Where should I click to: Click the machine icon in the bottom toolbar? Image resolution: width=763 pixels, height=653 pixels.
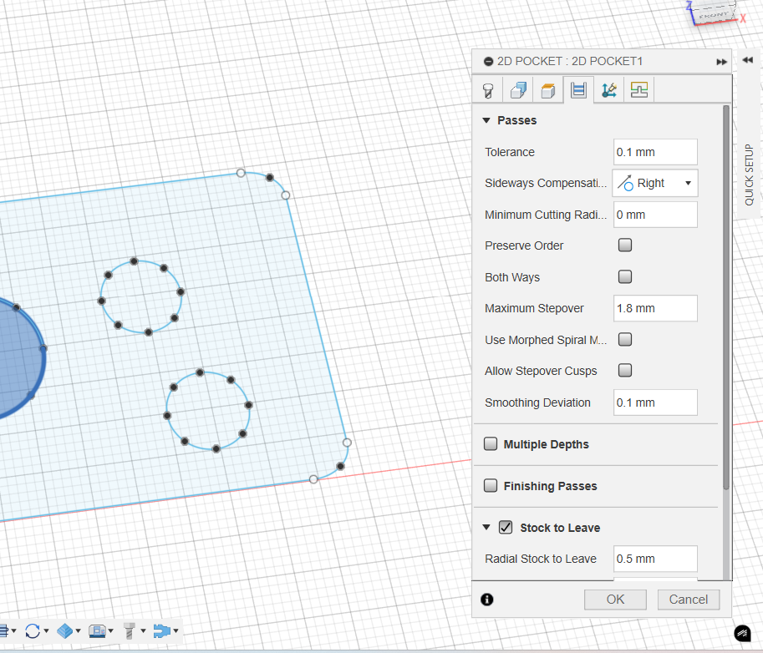click(x=97, y=630)
